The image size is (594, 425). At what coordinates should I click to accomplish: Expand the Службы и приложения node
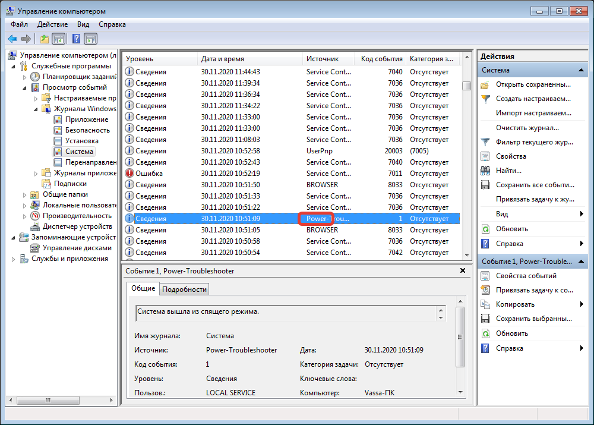[14, 259]
